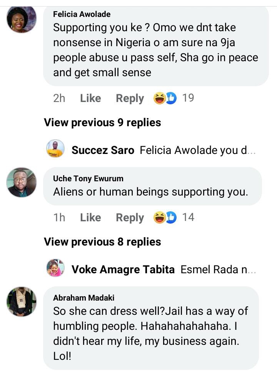
Task: View reaction emojis on Uche's comment
Action: click(x=165, y=217)
